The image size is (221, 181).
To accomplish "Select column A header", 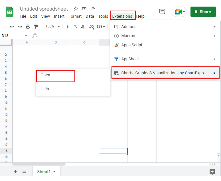I will [27, 42].
